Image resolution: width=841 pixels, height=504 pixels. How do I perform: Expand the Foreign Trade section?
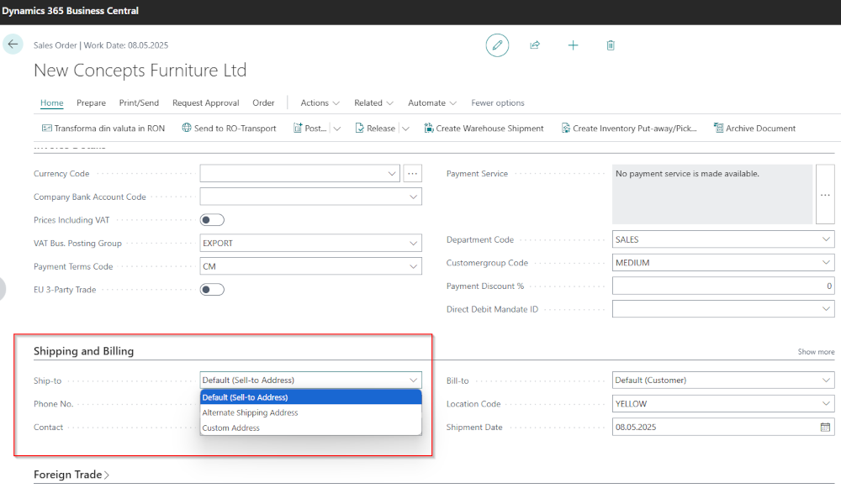point(71,475)
